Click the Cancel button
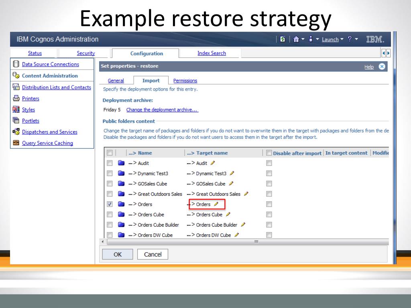This screenshot has height=308, width=411. click(x=153, y=254)
